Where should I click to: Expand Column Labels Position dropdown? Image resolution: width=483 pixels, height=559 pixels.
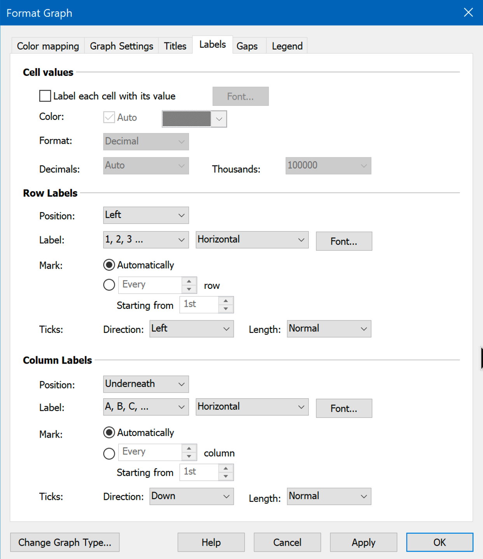(146, 384)
